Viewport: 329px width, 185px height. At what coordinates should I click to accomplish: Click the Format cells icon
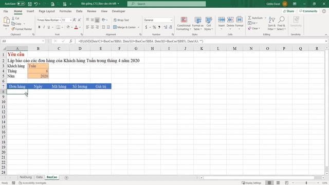tap(239, 20)
